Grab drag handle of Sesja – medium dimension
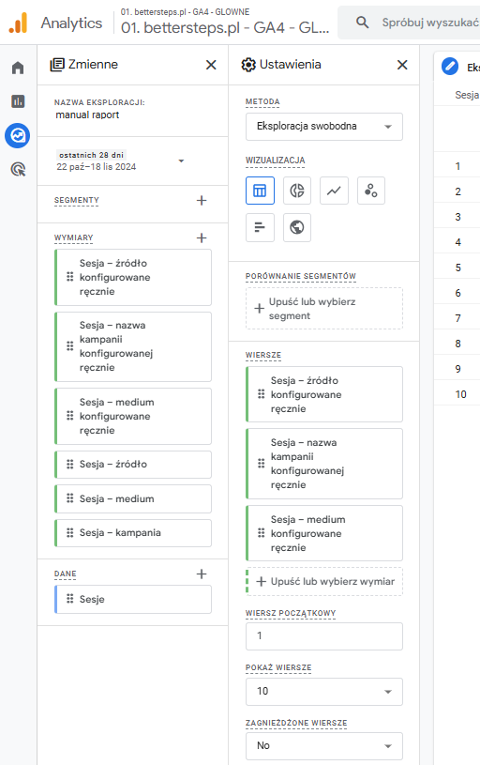 click(69, 498)
